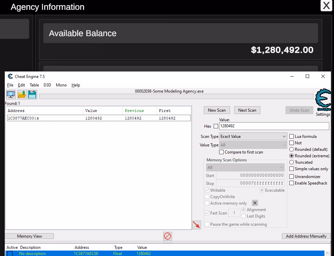Click the scan Value input field

point(274,126)
